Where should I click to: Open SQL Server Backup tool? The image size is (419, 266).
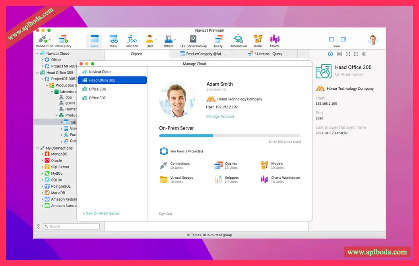tap(193, 39)
